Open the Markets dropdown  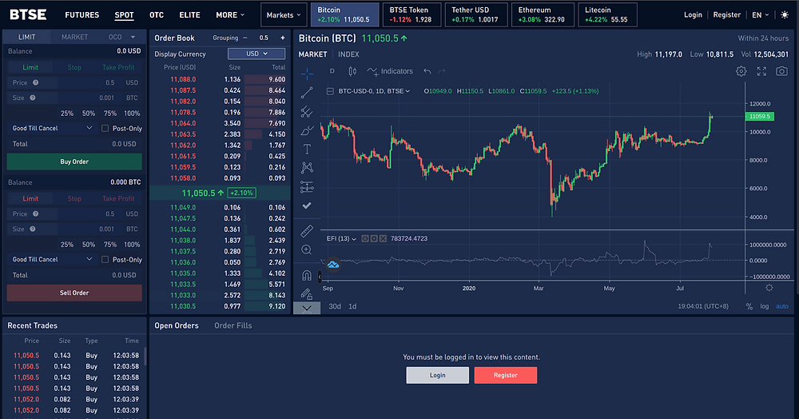point(284,14)
